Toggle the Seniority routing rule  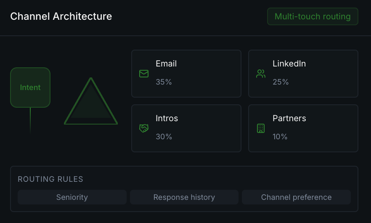72,197
